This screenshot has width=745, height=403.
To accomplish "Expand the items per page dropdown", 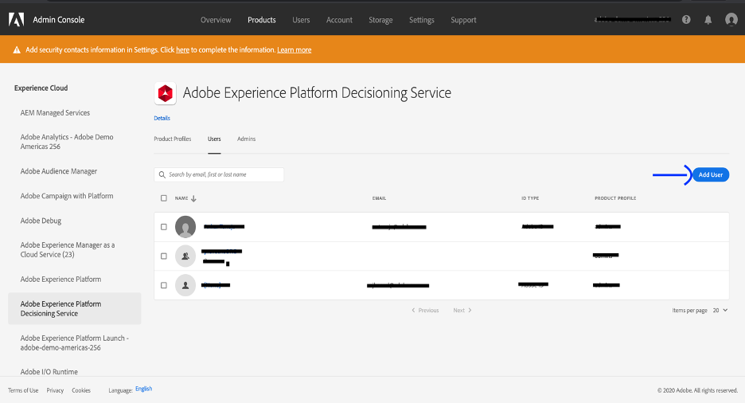I will click(720, 311).
